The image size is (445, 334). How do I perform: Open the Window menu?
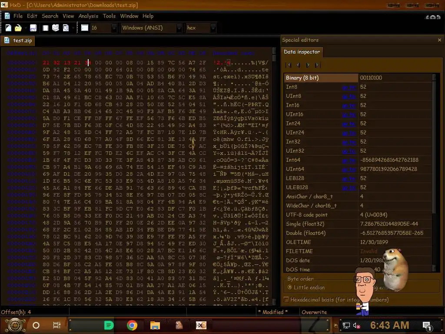(129, 16)
